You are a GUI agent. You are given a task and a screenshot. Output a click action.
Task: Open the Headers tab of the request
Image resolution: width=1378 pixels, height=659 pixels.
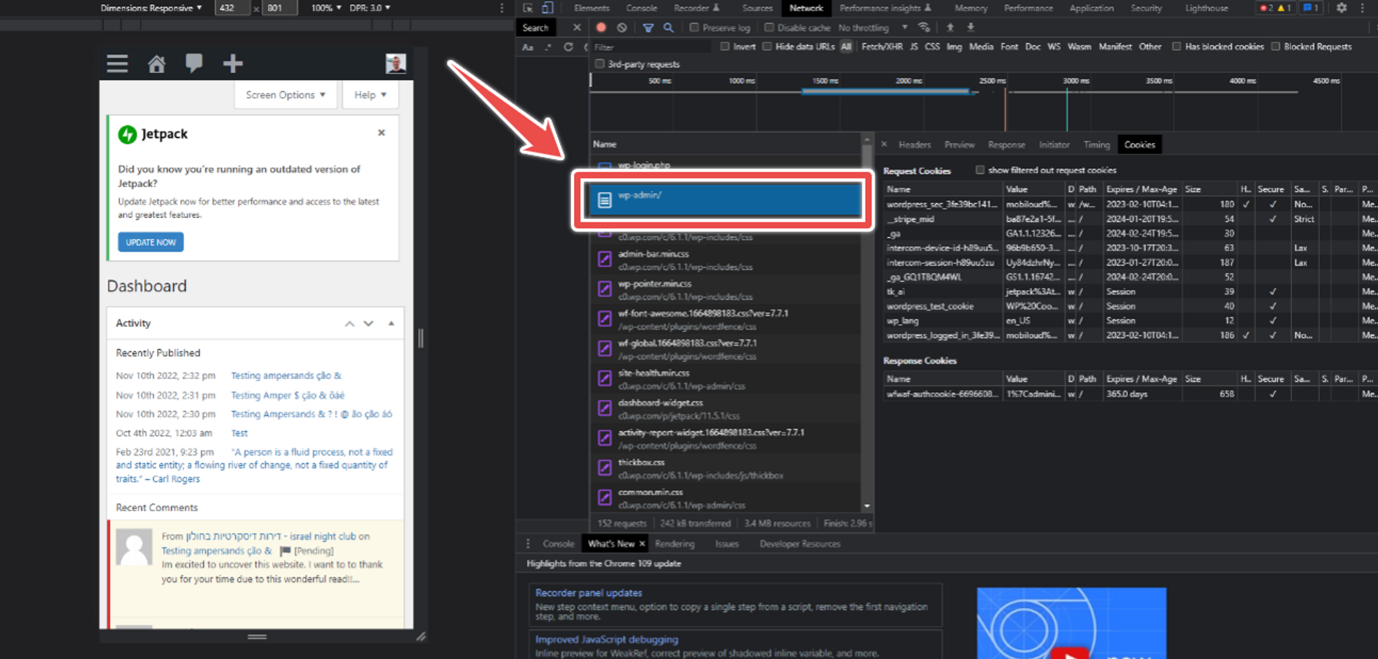click(914, 145)
